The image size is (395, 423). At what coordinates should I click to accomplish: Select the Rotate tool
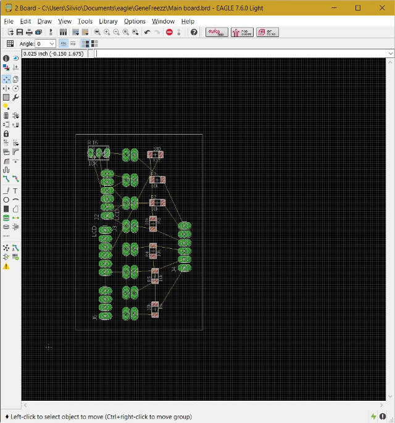tap(15, 88)
